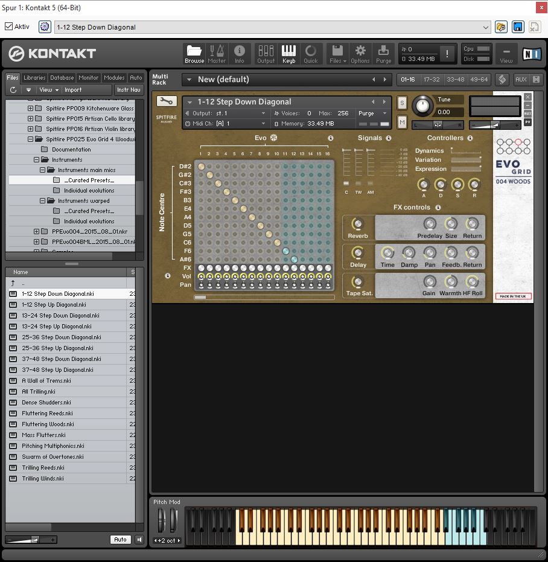Screen dimensions: 548x562
Task: Click the Purge toolbar icon
Action: tap(383, 54)
